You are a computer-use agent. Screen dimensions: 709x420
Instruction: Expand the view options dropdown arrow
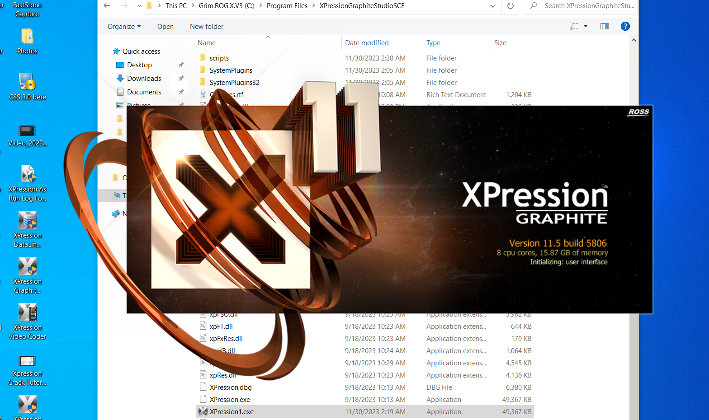(586, 26)
